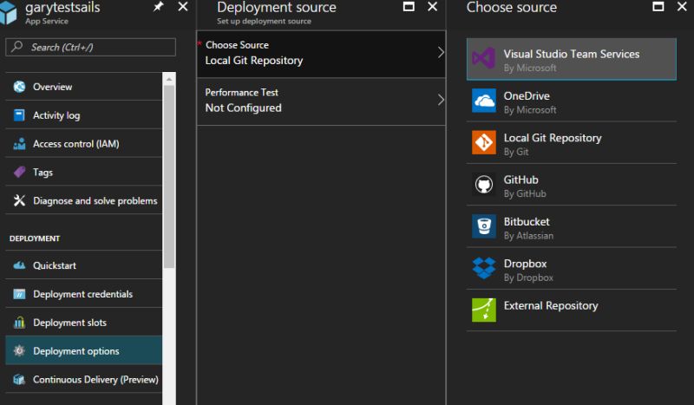Click the Access control (IAM) icon

click(x=19, y=144)
